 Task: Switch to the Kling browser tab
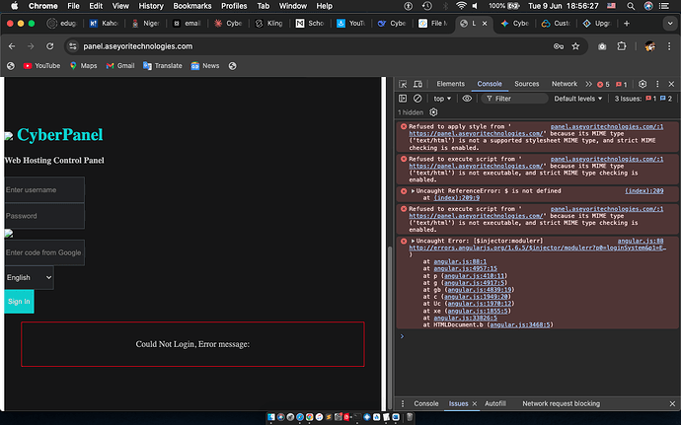(269, 24)
